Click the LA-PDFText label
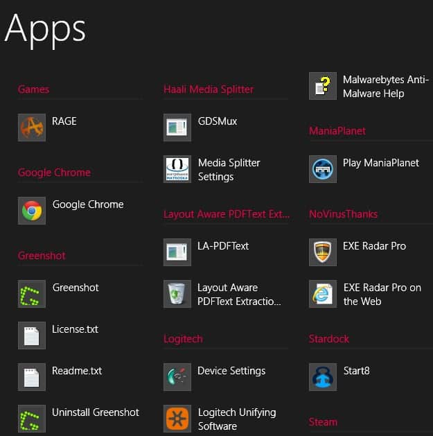 223,246
